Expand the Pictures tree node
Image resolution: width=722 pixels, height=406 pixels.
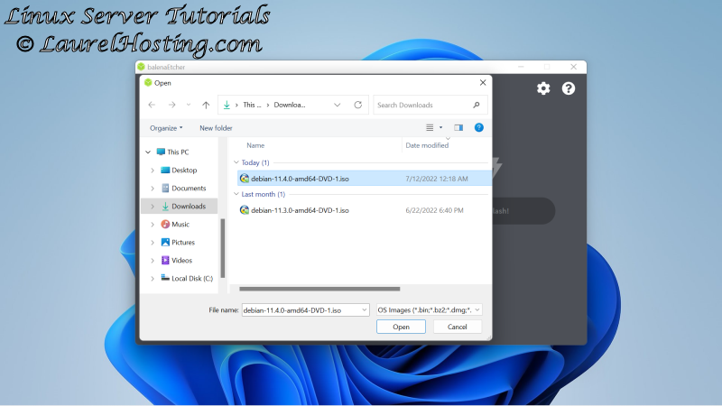point(153,242)
